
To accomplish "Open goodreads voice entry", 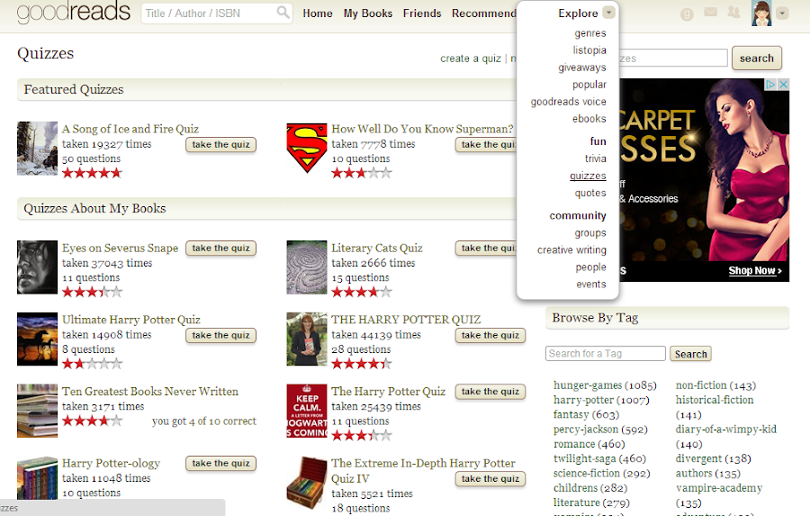I will [568, 102].
